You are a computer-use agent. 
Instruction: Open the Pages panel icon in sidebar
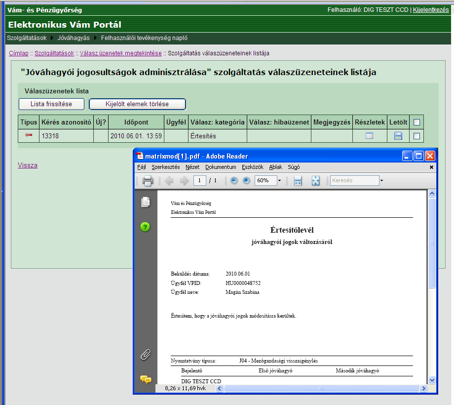coord(146,202)
